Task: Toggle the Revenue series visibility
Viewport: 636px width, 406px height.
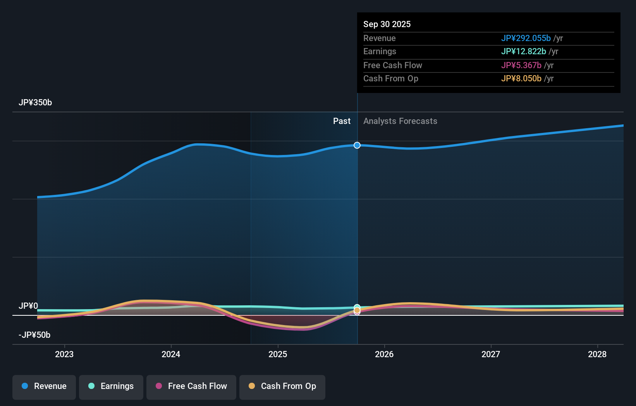Action: (44, 387)
